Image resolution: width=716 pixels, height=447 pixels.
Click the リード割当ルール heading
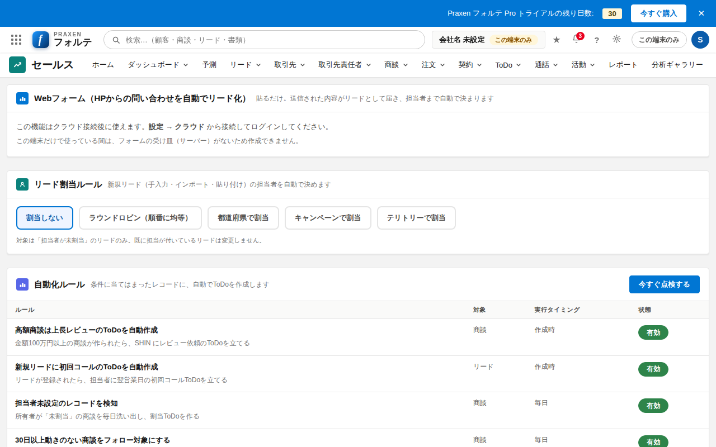[68, 184]
